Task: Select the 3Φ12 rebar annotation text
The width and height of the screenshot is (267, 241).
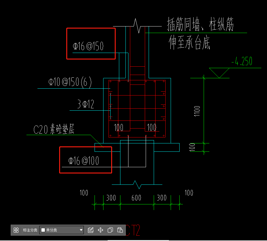Action: [x=86, y=104]
